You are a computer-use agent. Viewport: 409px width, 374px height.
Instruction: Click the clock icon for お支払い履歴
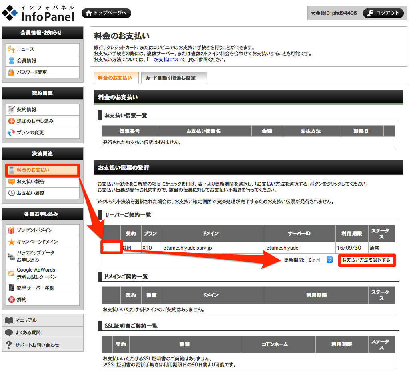[x=11, y=193]
